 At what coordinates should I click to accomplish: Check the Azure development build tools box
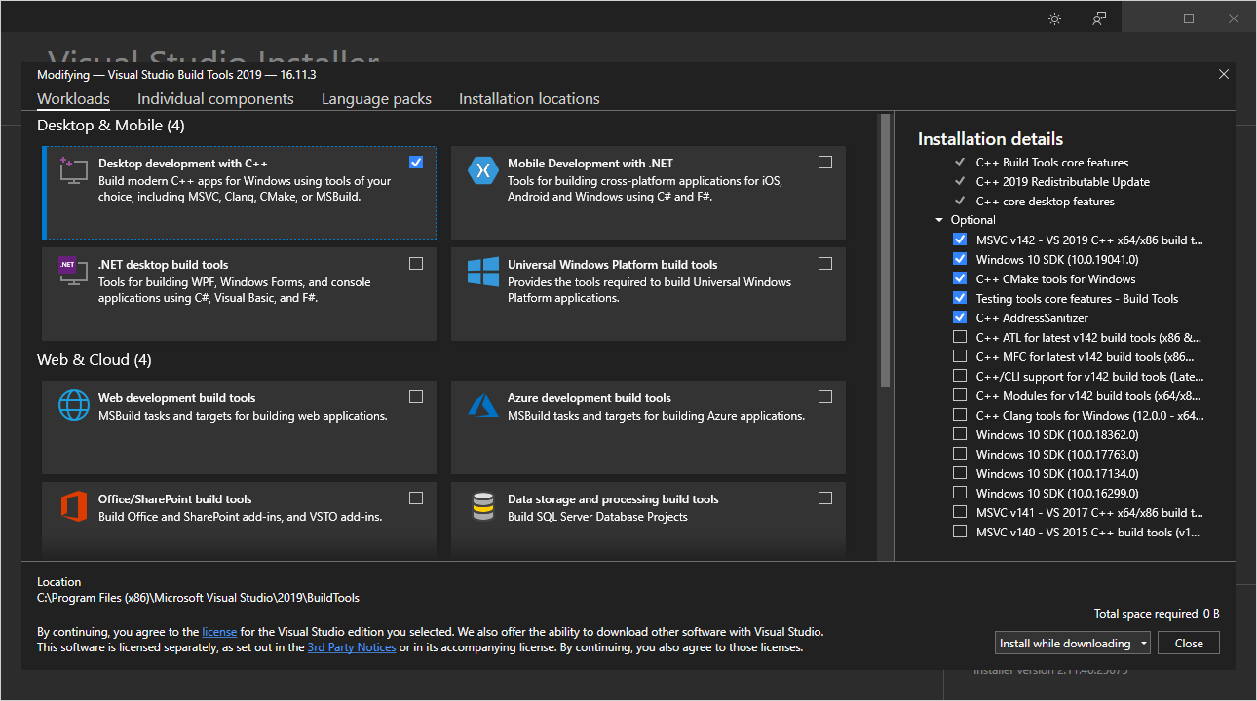(825, 397)
